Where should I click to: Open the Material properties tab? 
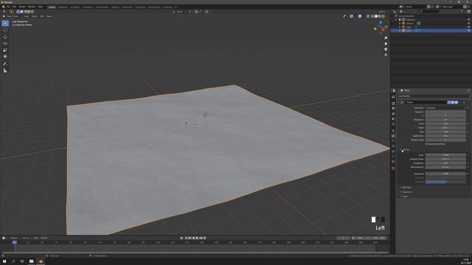tap(393, 162)
